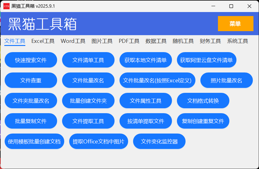Launch 快速搜索文件 tool

(x=31, y=60)
